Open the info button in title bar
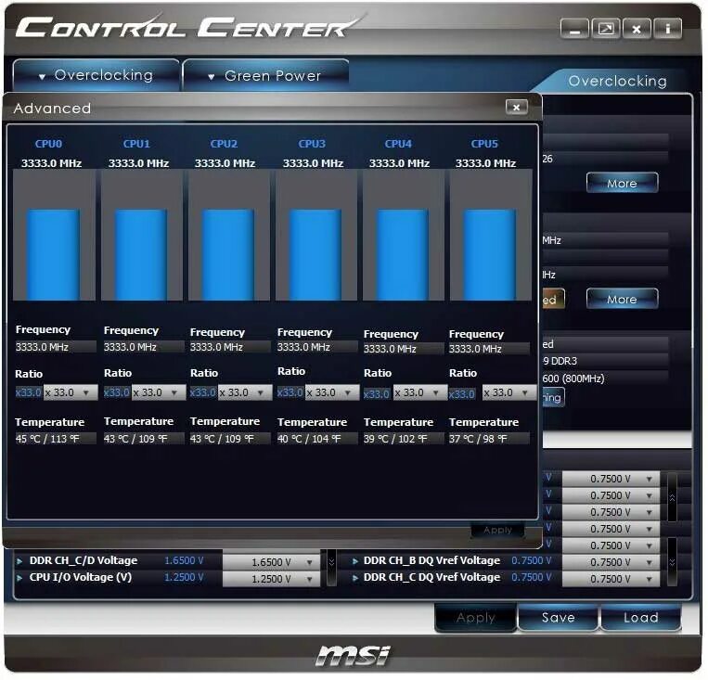This screenshot has height=680, width=708. click(668, 30)
